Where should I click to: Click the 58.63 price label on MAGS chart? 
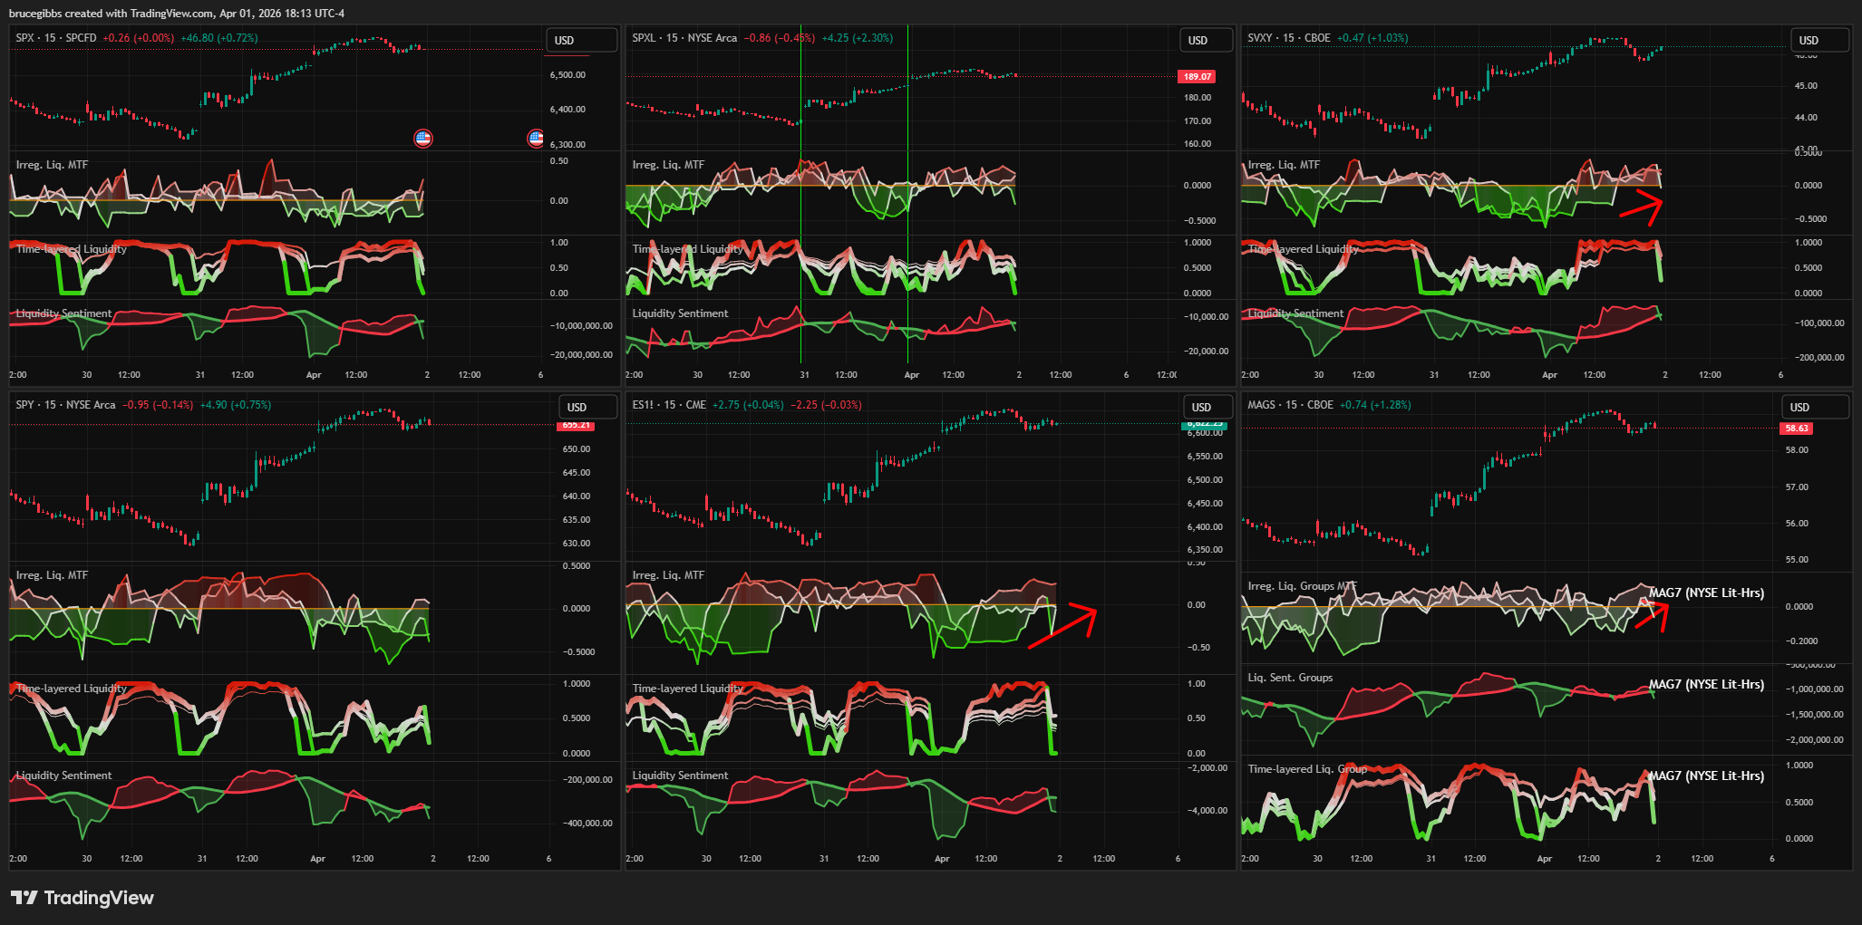pyautogui.click(x=1796, y=429)
